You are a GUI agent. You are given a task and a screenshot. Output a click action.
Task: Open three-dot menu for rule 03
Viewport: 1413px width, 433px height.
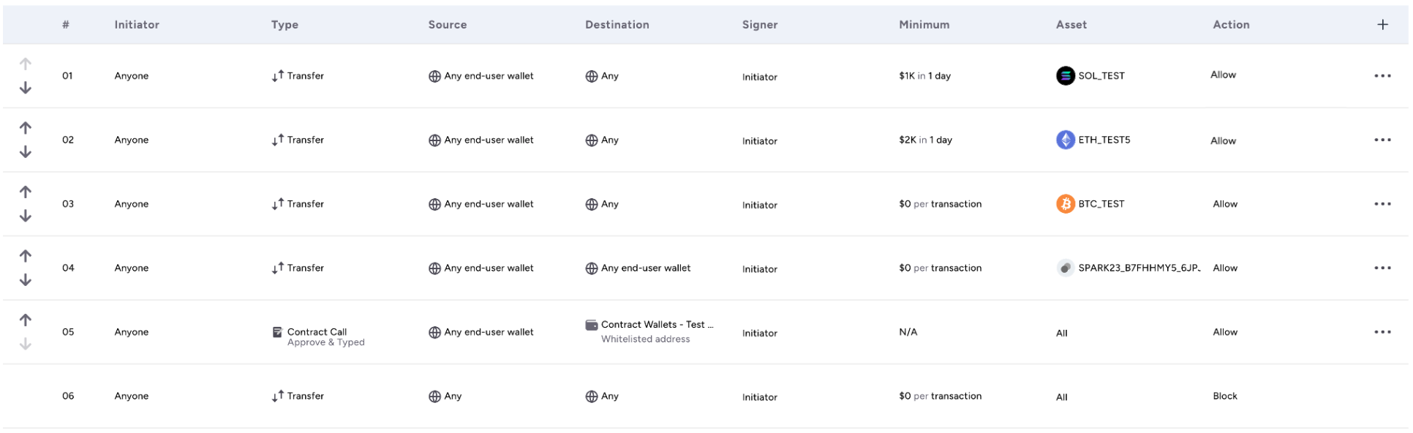point(1382,204)
